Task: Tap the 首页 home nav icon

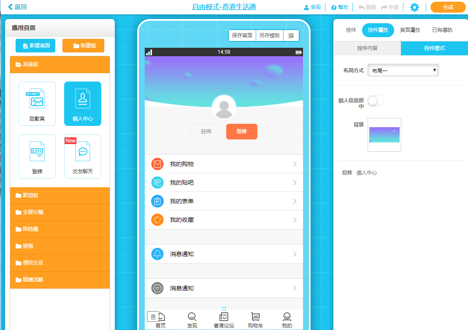Action: (x=161, y=317)
